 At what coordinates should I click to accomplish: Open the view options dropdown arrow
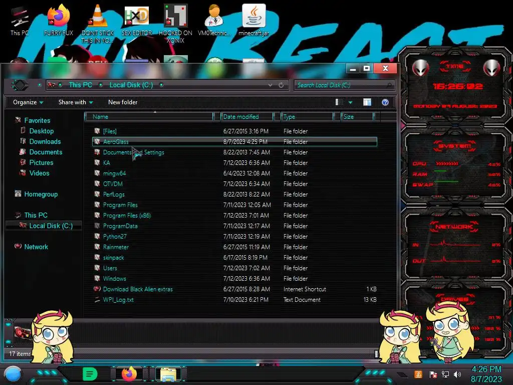pyautogui.click(x=350, y=103)
